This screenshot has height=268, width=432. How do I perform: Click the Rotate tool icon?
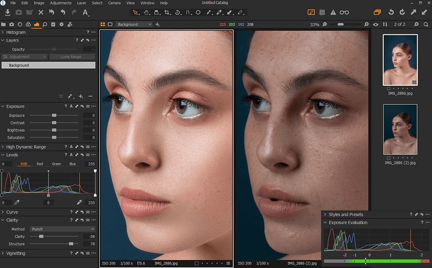click(178, 12)
